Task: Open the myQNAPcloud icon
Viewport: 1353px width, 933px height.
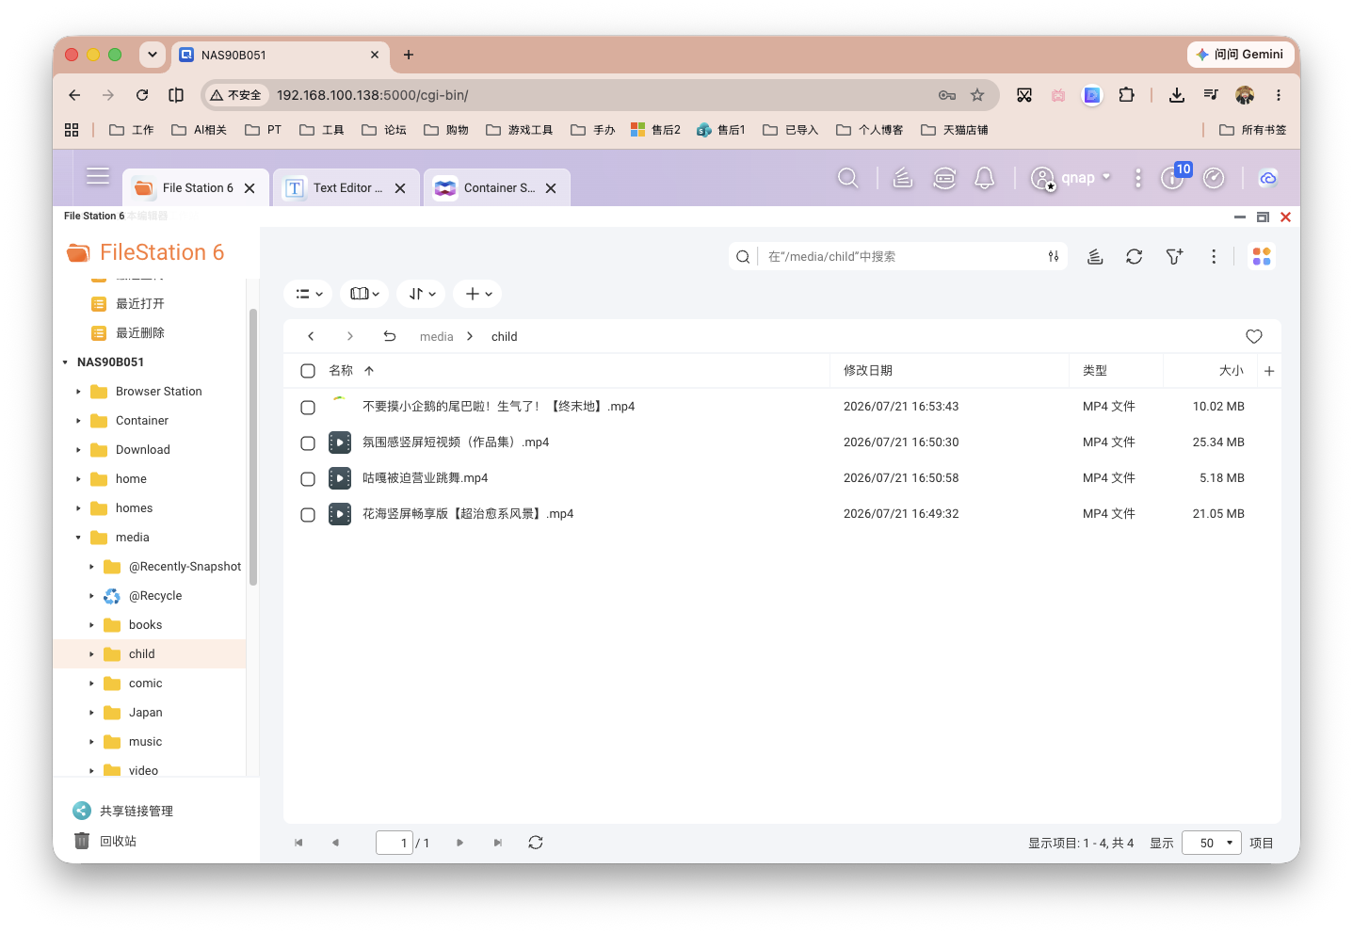Action: (x=1267, y=178)
